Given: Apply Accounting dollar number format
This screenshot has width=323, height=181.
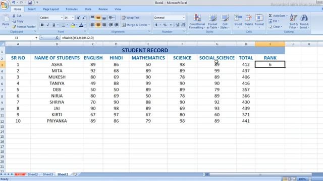Looking at the screenshot, I should (156, 25).
